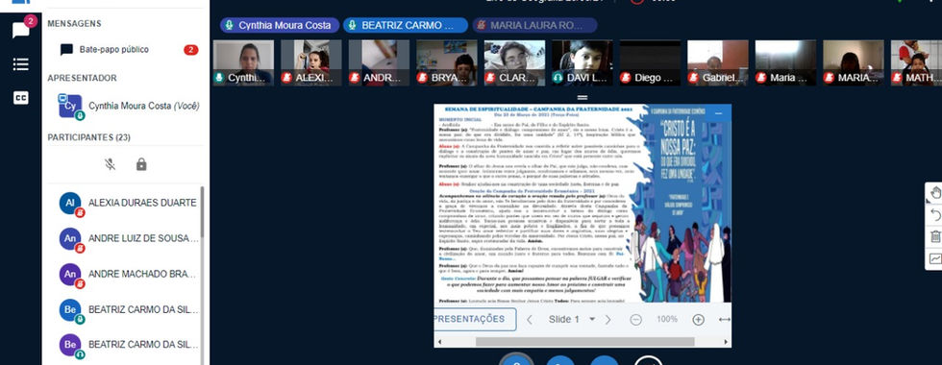Zoom in the slide with plus icon
This screenshot has height=365, width=942.
(x=698, y=319)
